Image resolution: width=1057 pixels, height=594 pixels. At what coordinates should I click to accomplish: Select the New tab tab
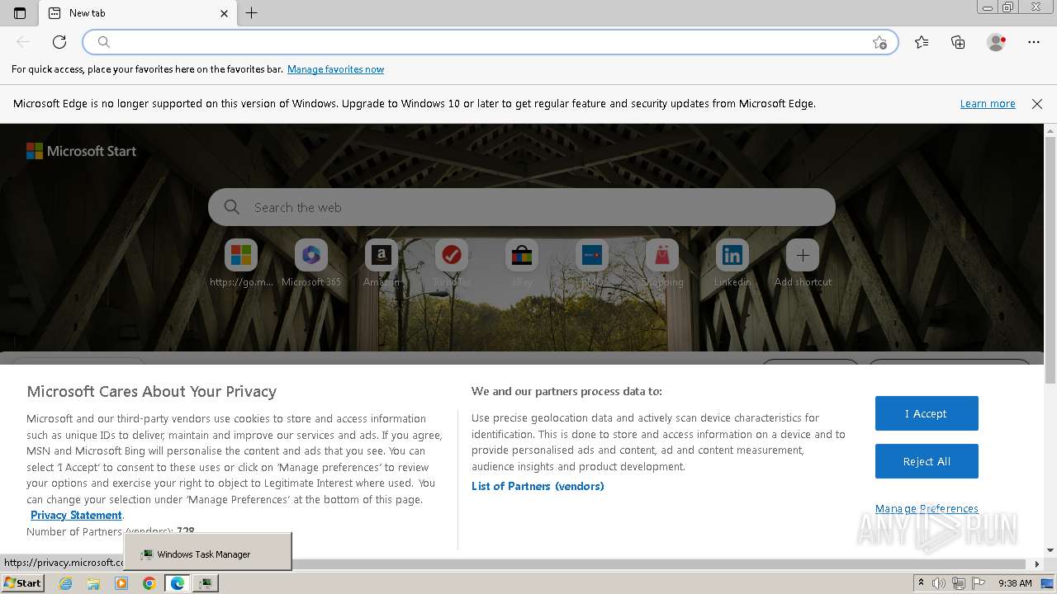click(137, 13)
